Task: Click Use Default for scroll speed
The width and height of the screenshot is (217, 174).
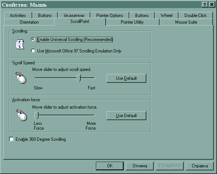Action: 126,78
